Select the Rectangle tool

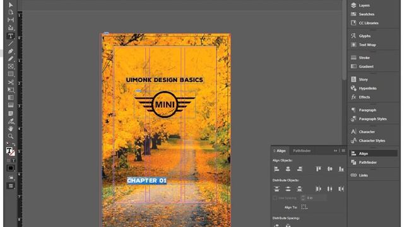pos(11,74)
